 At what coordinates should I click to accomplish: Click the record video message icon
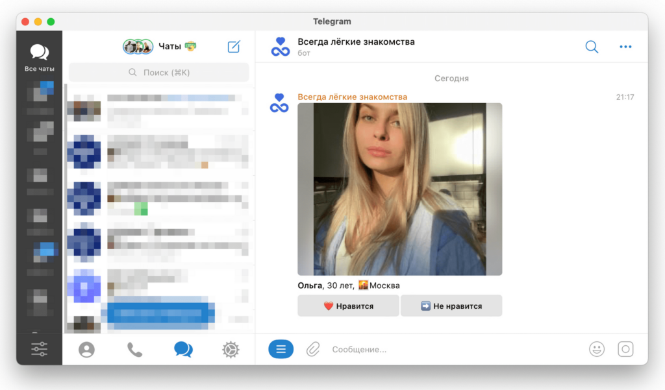coord(625,349)
